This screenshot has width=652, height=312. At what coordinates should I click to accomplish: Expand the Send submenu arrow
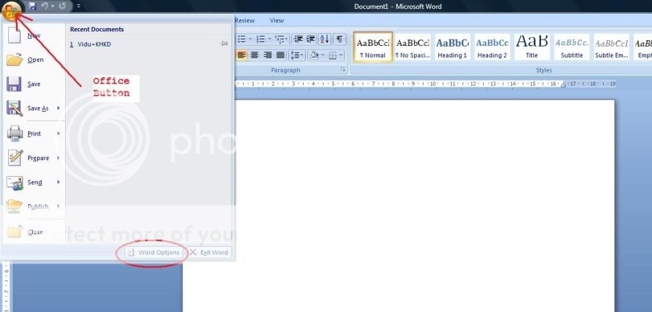(x=59, y=182)
